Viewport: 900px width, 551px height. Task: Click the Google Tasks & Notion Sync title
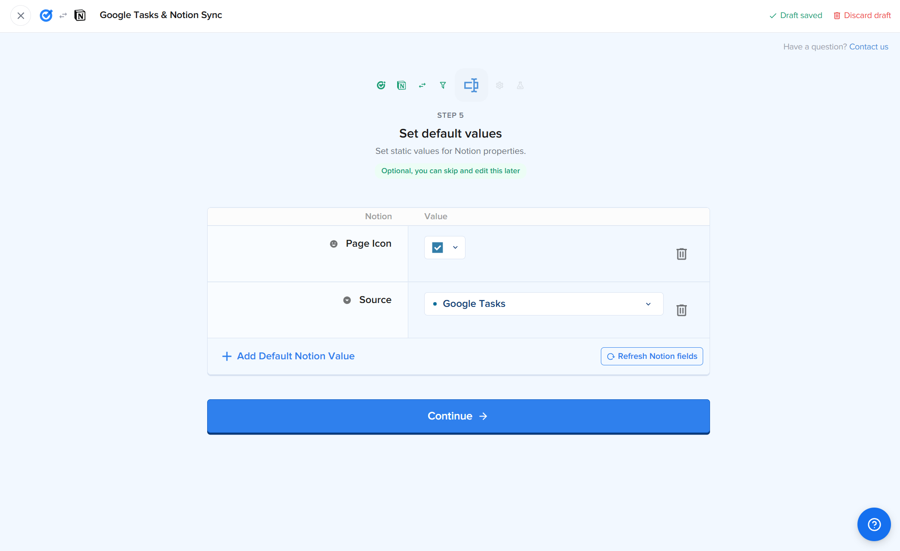coord(161,15)
